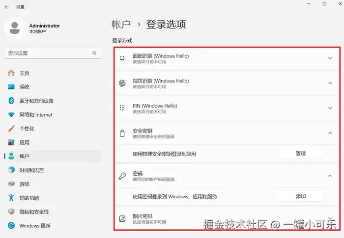Click the 本地帐户 label

37,31
